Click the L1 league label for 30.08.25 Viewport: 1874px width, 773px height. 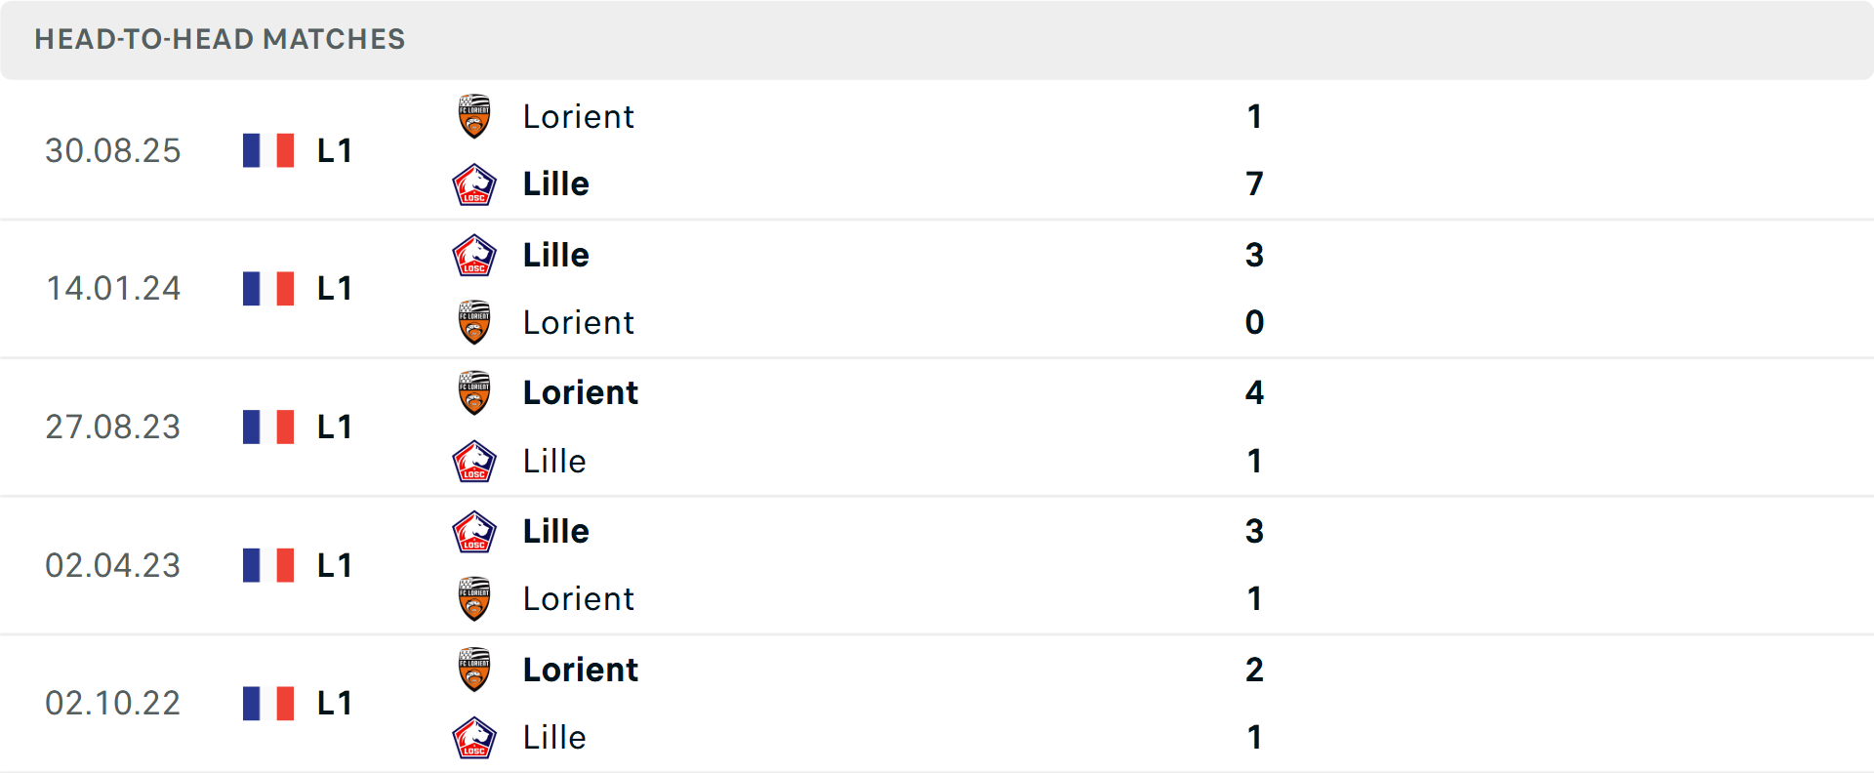click(333, 150)
